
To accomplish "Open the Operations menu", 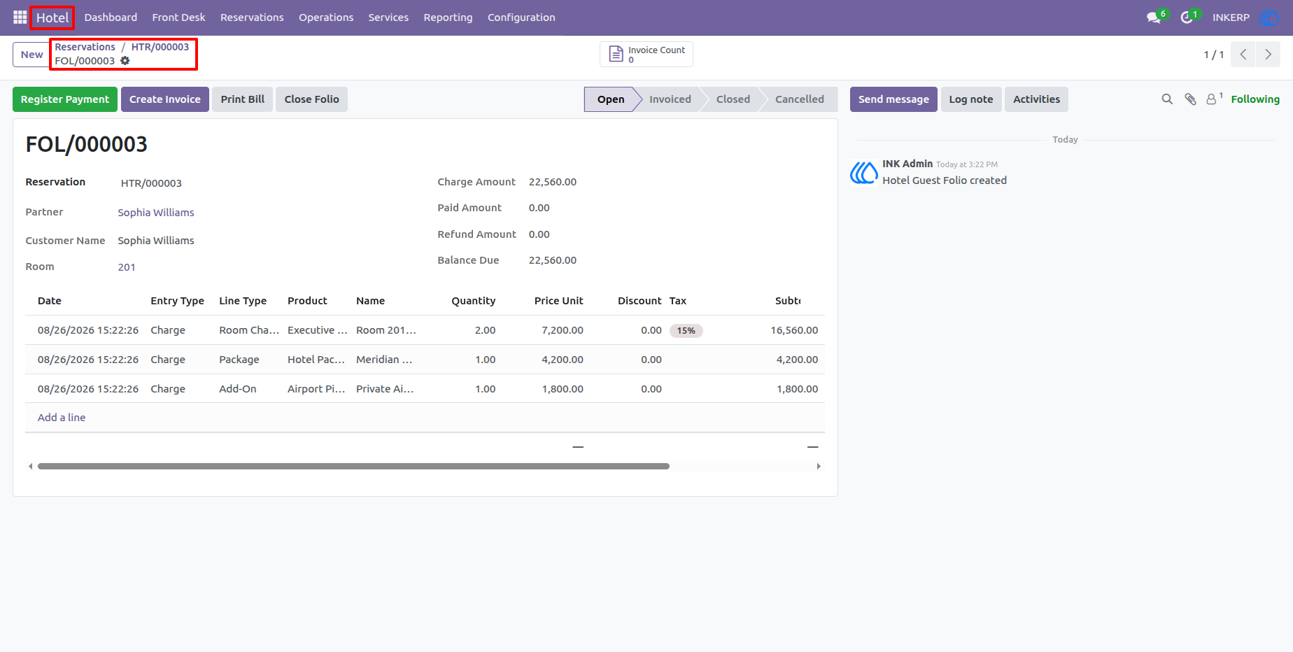I will pos(326,17).
